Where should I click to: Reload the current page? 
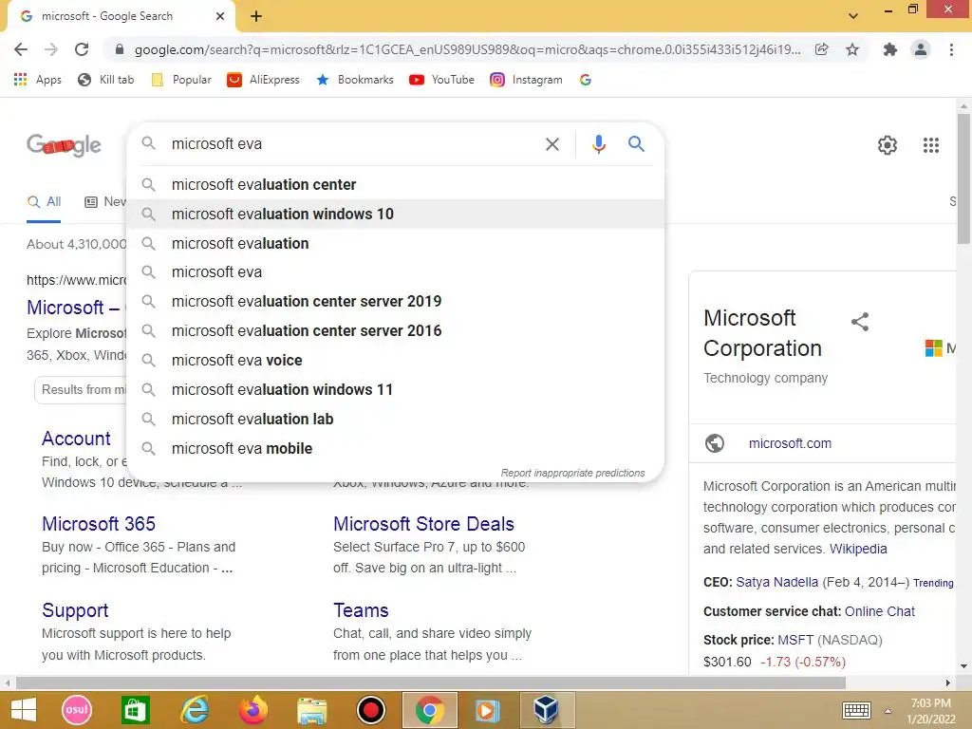82,49
